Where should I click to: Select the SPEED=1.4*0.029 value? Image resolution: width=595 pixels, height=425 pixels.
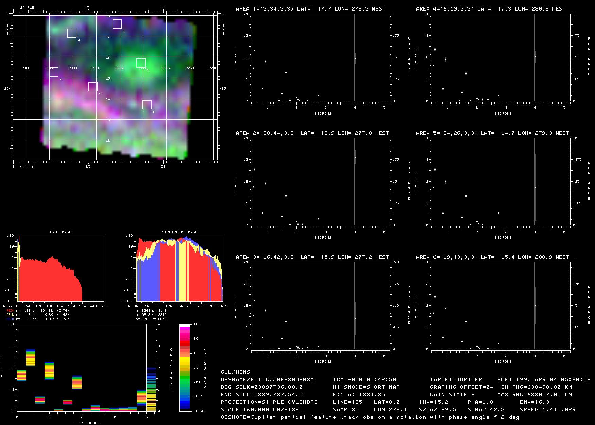coord(548,409)
